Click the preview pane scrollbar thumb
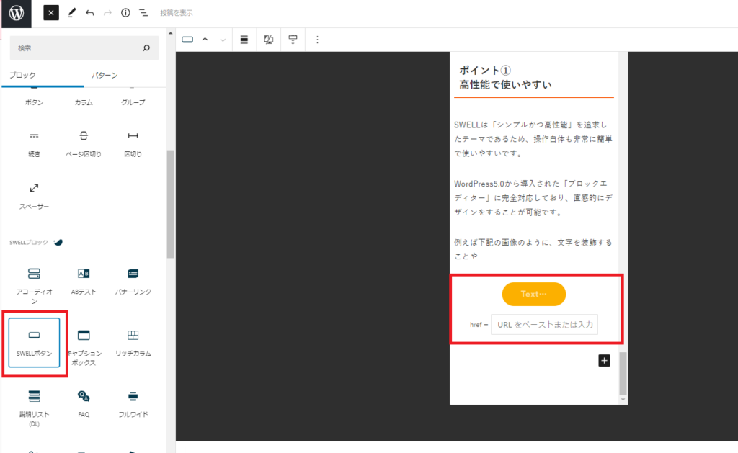This screenshot has height=453, width=738. tap(623, 374)
